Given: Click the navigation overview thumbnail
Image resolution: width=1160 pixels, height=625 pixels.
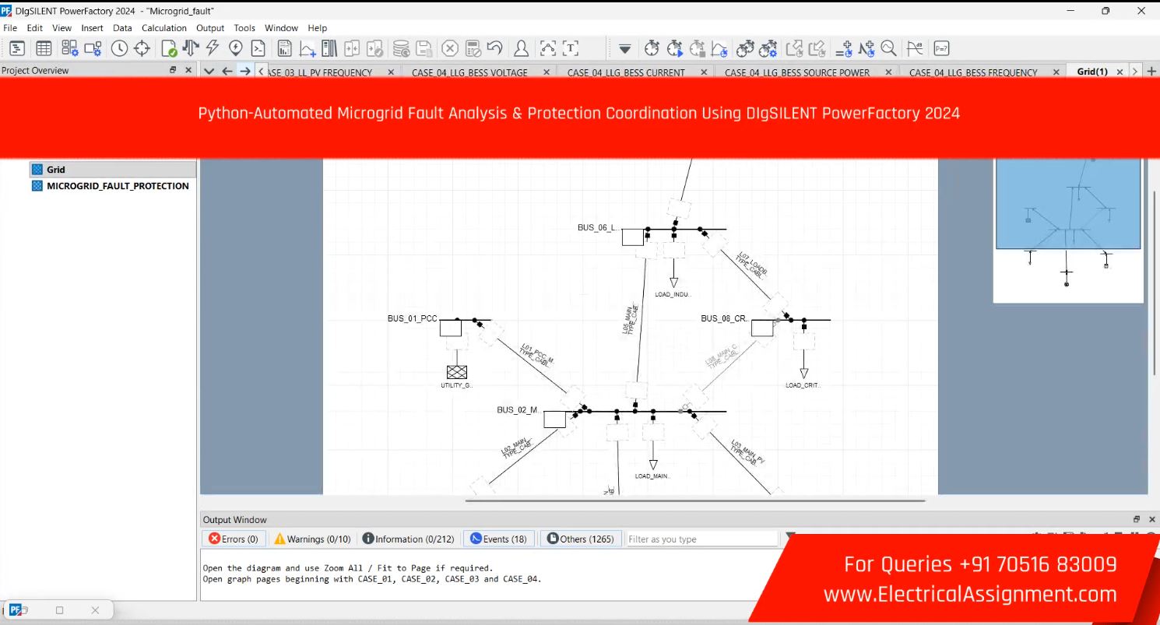Looking at the screenshot, I should click(1068, 230).
